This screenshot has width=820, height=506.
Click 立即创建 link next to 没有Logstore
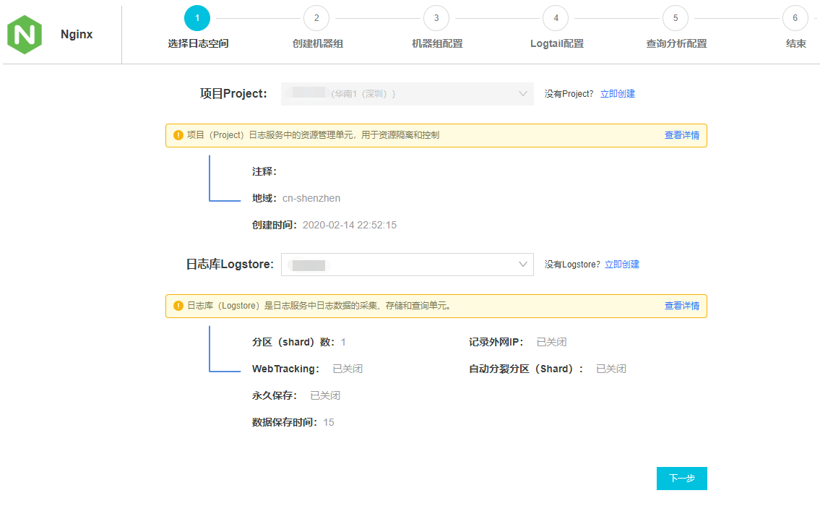point(621,265)
